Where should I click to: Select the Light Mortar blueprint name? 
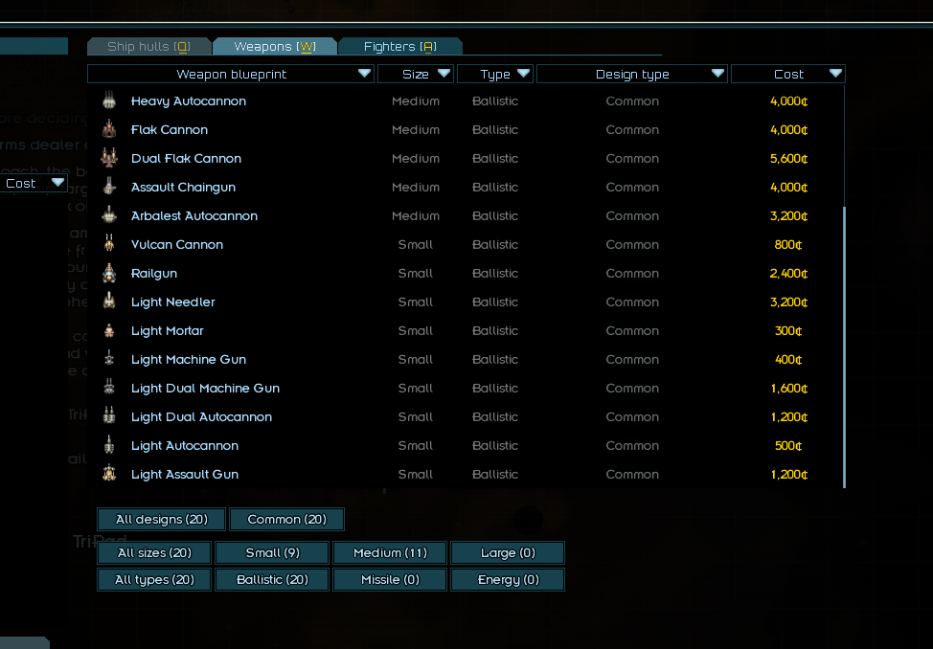168,331
